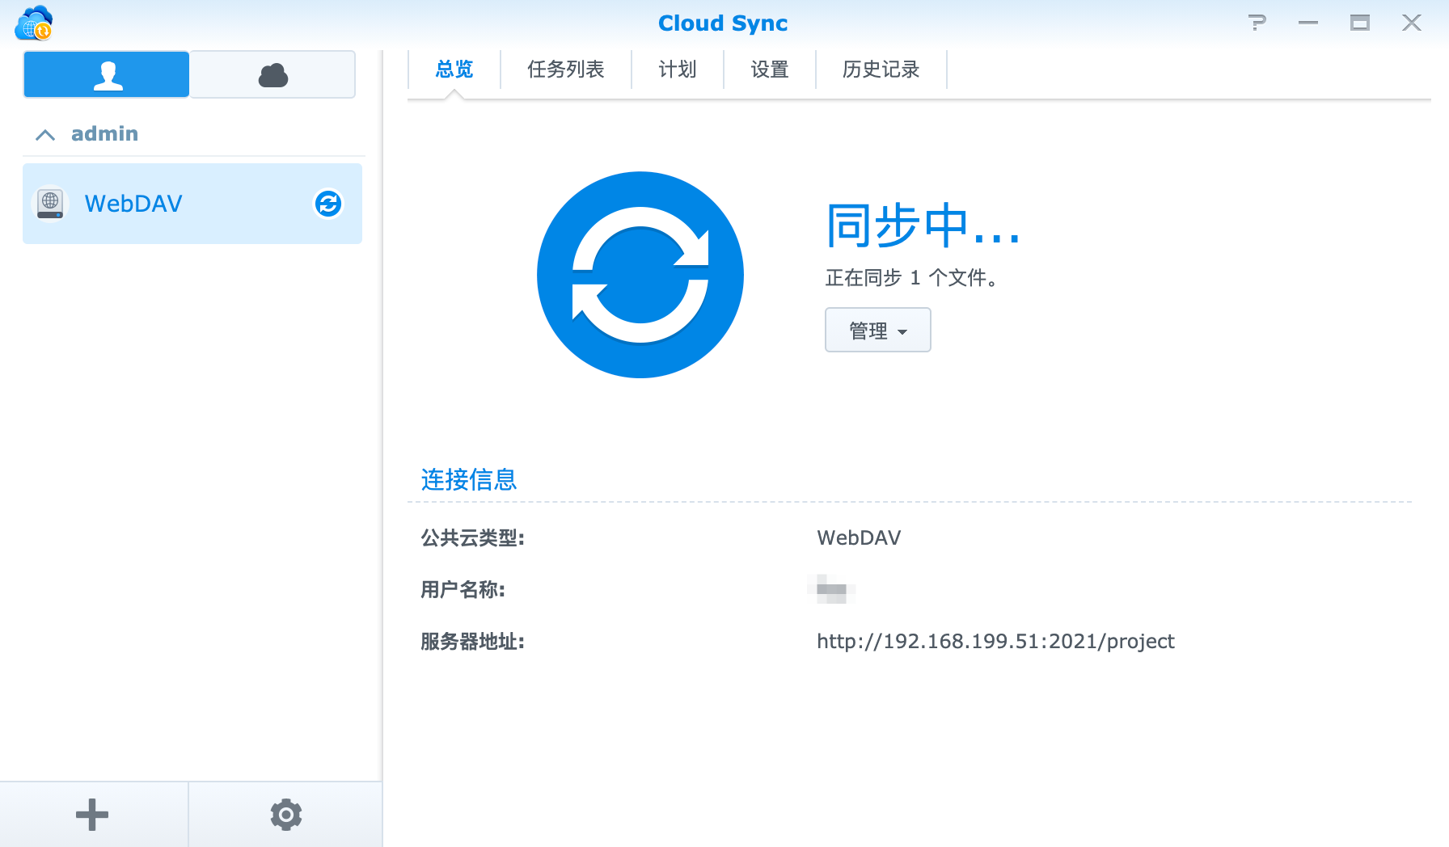This screenshot has height=847, width=1449.
Task: Switch to the 任务列表 tab
Action: coord(565,70)
